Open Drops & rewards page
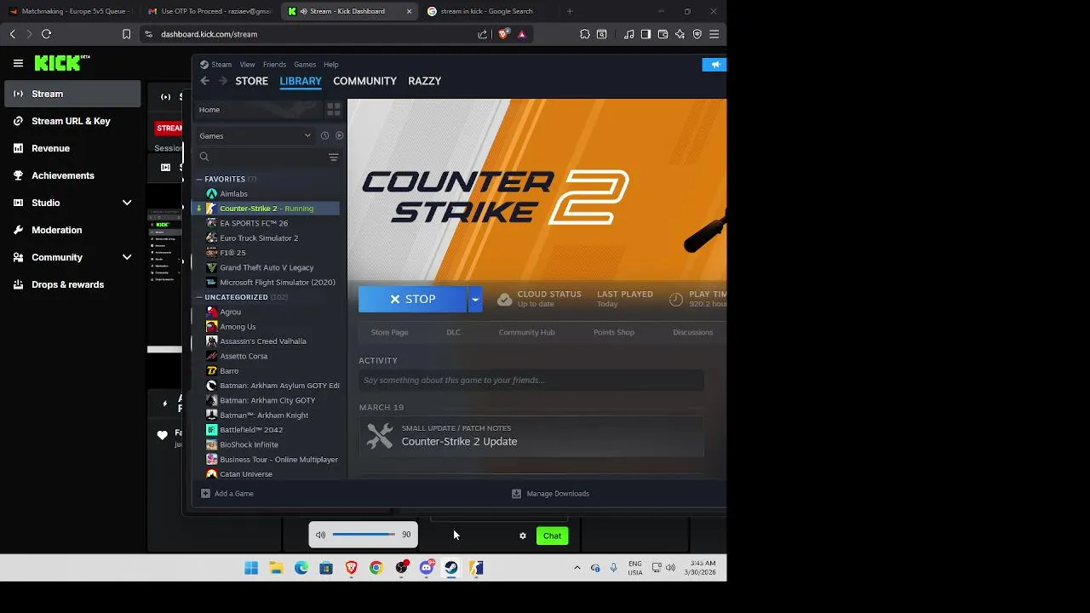The image size is (1090, 613). (67, 284)
